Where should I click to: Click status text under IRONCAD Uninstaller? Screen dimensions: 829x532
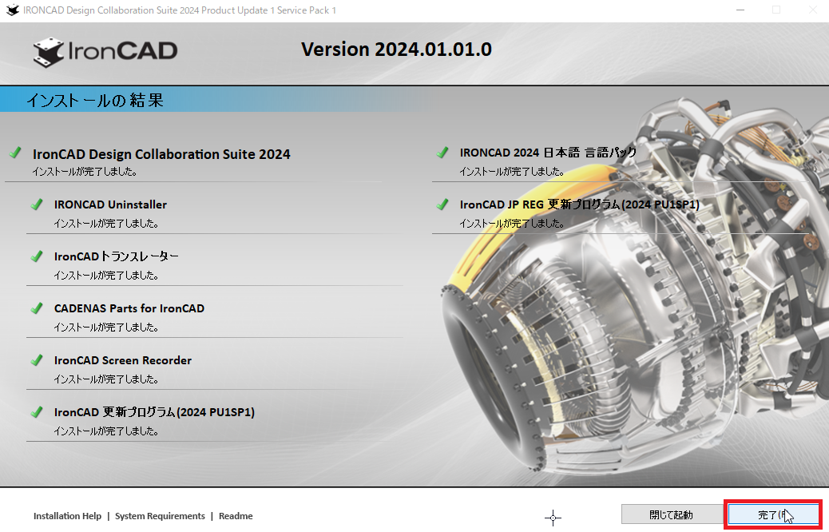[106, 224]
